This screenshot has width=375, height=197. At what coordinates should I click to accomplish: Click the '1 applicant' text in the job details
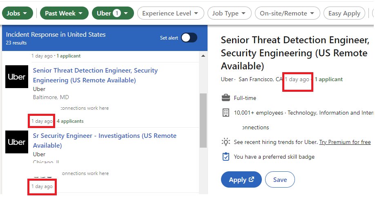click(x=328, y=79)
